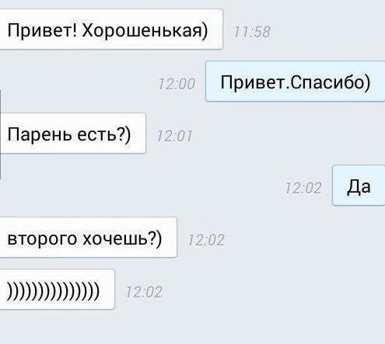Select the 'второго хочешь?)' message

tap(88, 238)
